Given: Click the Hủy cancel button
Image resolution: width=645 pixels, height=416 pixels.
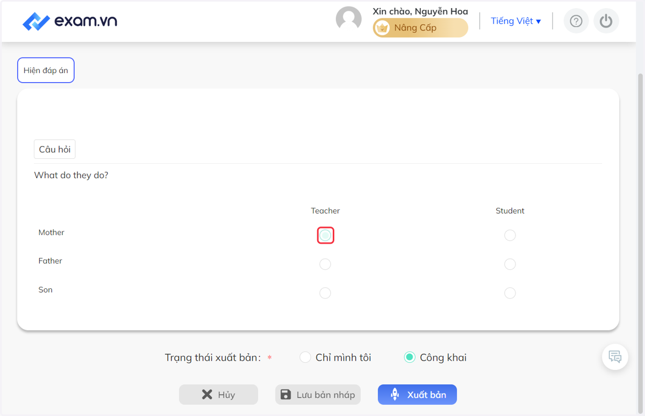Looking at the screenshot, I should point(218,395).
